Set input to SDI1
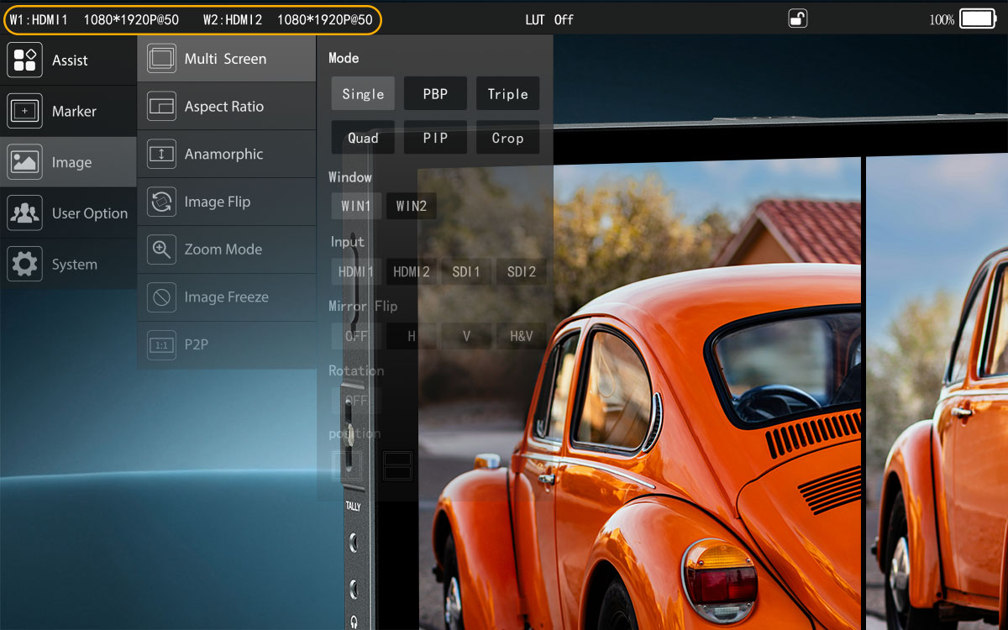Image resolution: width=1008 pixels, height=630 pixels. 466,271
